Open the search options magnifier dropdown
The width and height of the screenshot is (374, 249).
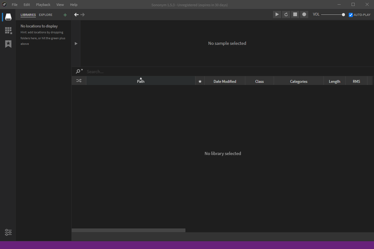coord(79,71)
